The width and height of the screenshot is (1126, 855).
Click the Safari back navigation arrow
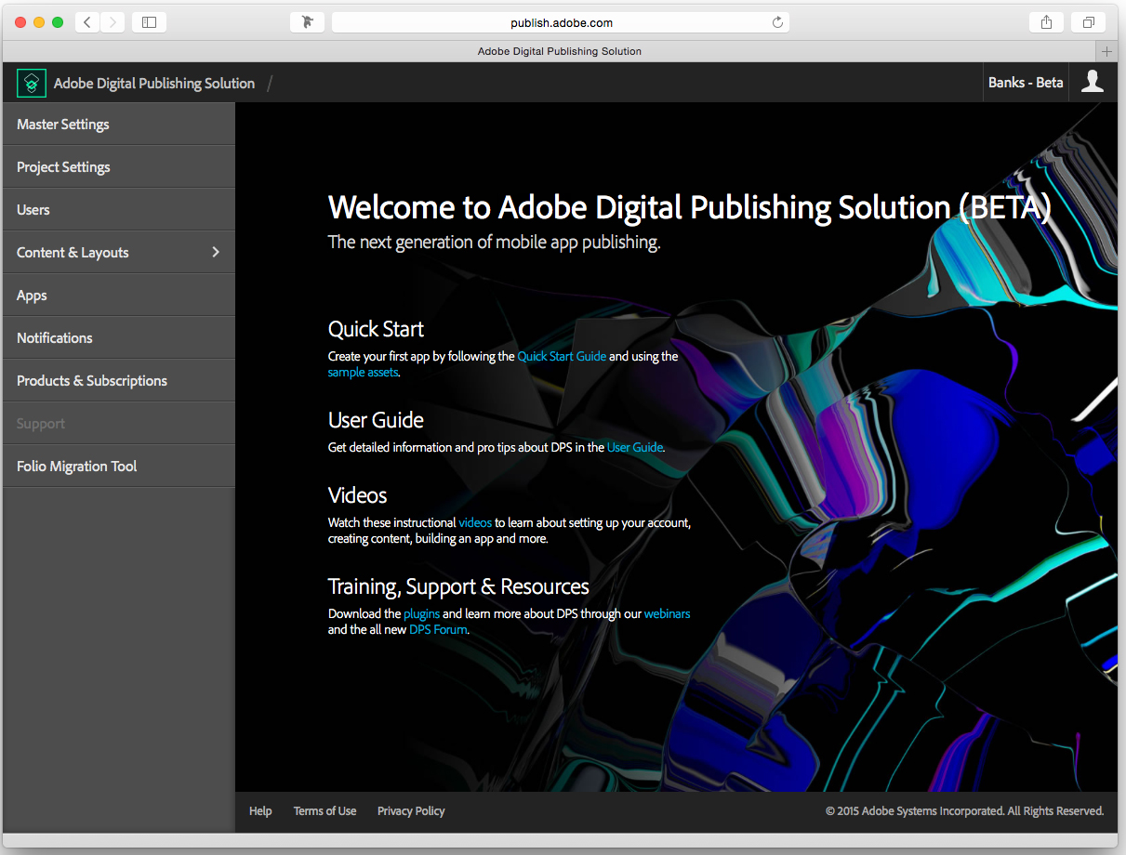86,21
